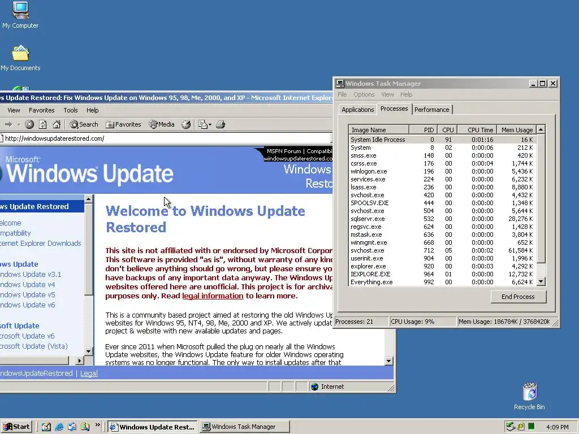This screenshot has width=579, height=434.
Task: Switch to the Processes tab
Action: 394,109
